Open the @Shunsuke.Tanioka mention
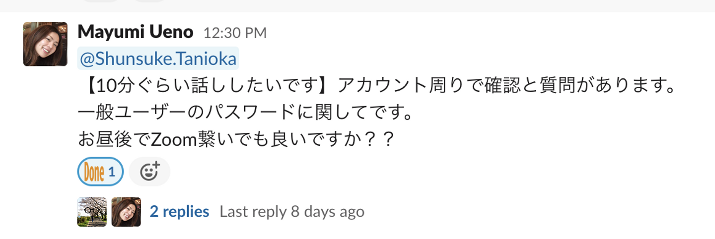715x239 pixels. (158, 59)
